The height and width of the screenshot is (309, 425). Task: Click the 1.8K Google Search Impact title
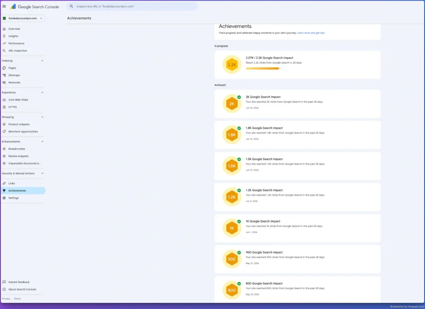[x=264, y=128]
